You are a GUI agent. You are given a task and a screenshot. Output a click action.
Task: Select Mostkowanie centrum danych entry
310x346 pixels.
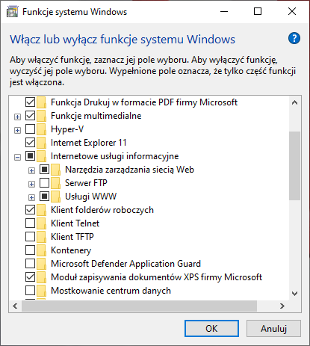(111, 291)
